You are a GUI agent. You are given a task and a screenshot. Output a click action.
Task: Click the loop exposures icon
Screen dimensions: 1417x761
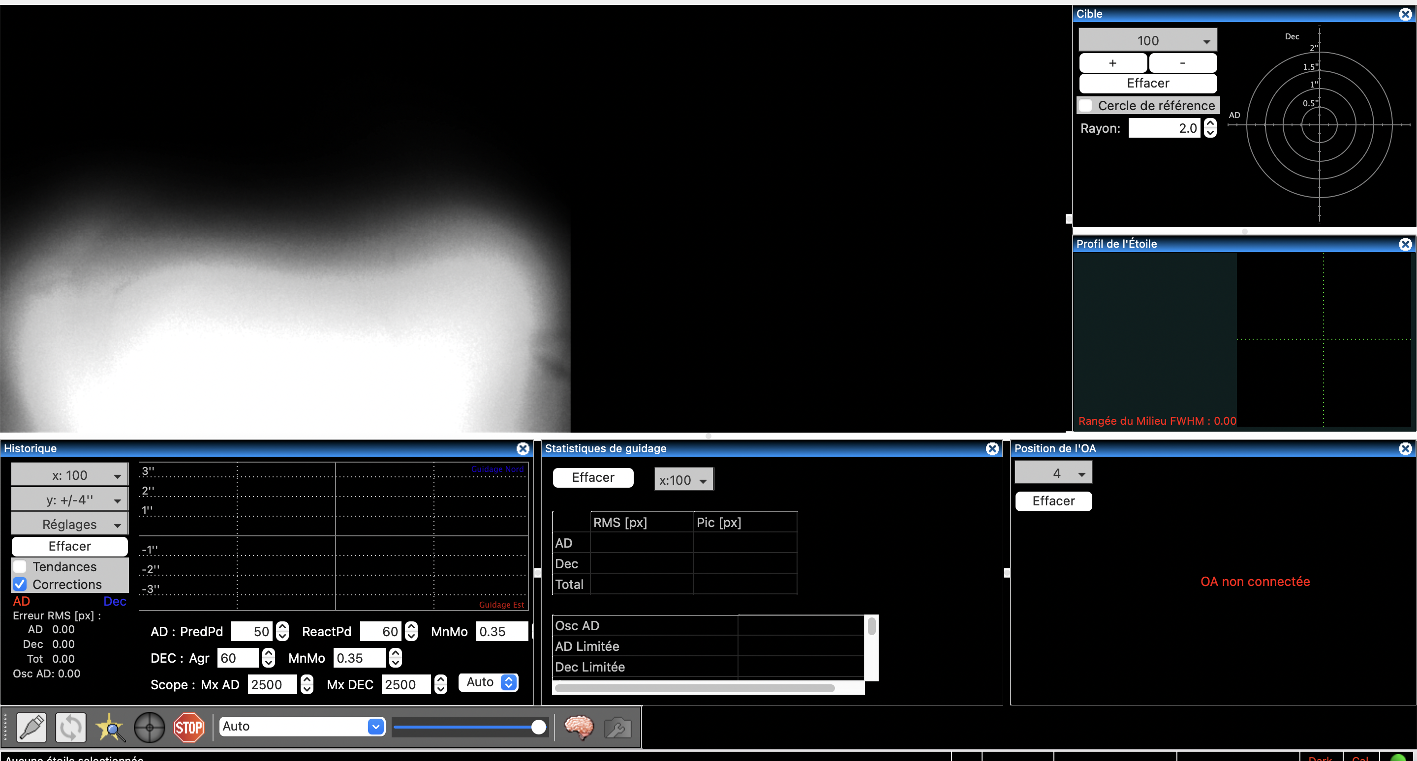(71, 727)
